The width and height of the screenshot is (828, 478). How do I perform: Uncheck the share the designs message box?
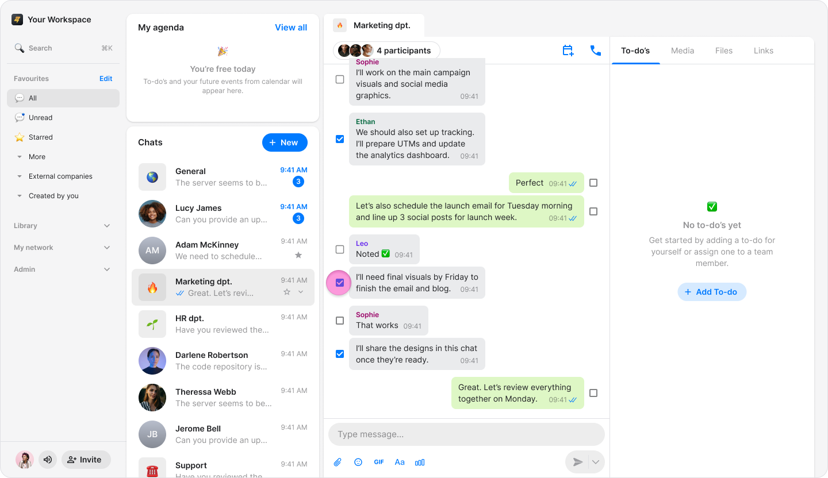pos(340,354)
